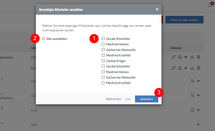Tick the Alle auswählen checkbox
Viewport: 215px width, 131px height.
[x=44, y=39]
